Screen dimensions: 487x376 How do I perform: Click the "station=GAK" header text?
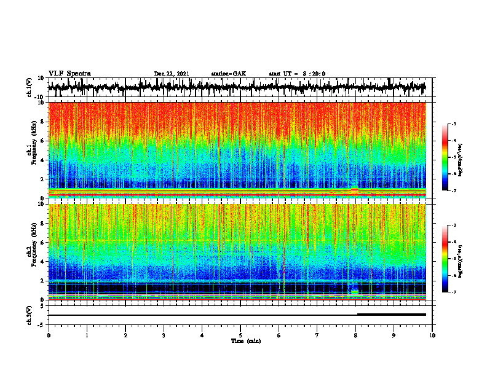229,74
